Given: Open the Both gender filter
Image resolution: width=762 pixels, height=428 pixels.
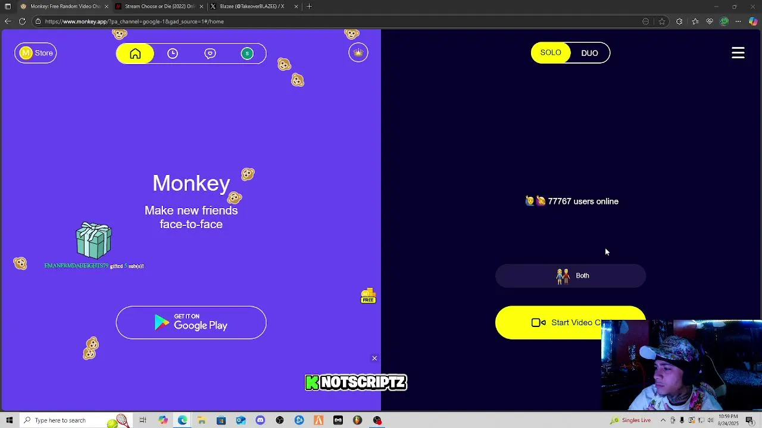Looking at the screenshot, I should point(570,276).
